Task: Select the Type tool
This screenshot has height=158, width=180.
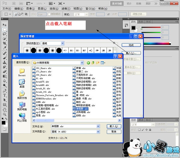Action: [x=5, y=95]
